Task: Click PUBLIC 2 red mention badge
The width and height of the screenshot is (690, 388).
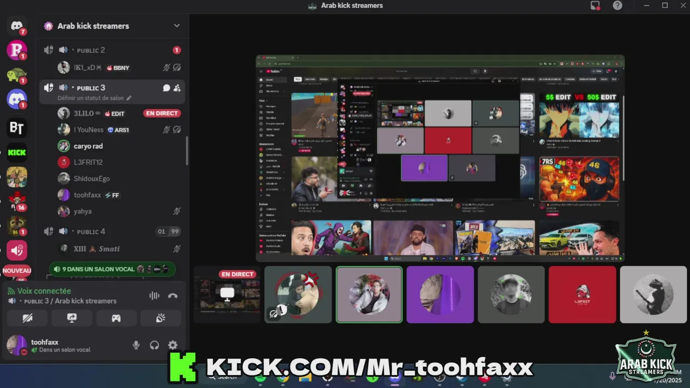Action: pyautogui.click(x=177, y=50)
